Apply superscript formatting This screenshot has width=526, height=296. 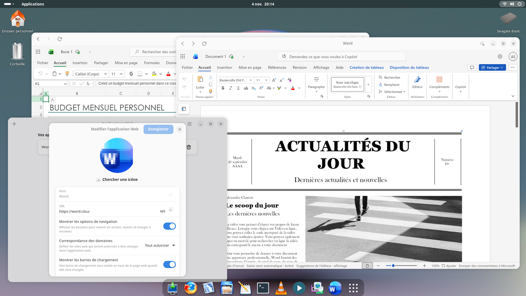pyautogui.click(x=261, y=88)
